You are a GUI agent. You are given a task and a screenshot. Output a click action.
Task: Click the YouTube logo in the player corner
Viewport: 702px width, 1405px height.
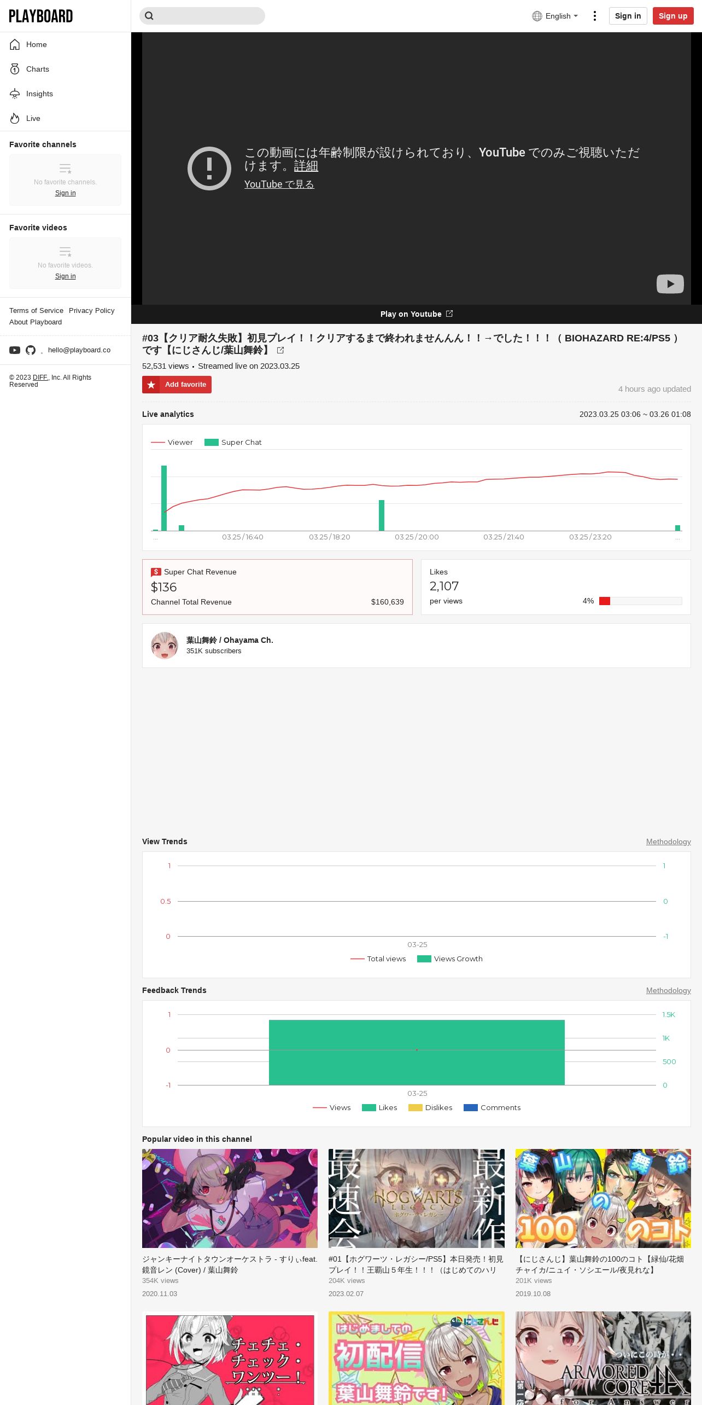click(670, 283)
